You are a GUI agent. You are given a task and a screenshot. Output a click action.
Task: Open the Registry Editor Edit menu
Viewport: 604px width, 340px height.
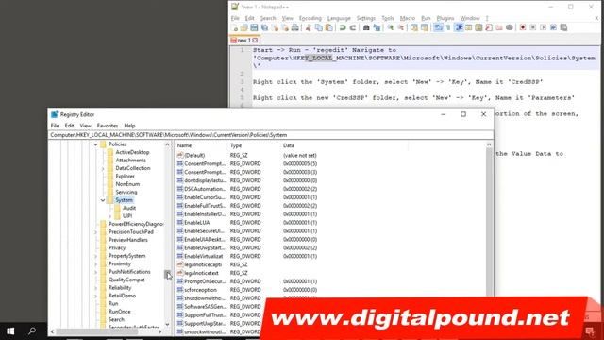click(x=69, y=126)
